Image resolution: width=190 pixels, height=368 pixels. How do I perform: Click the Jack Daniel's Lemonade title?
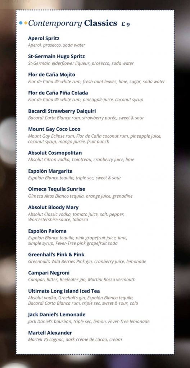point(56,315)
